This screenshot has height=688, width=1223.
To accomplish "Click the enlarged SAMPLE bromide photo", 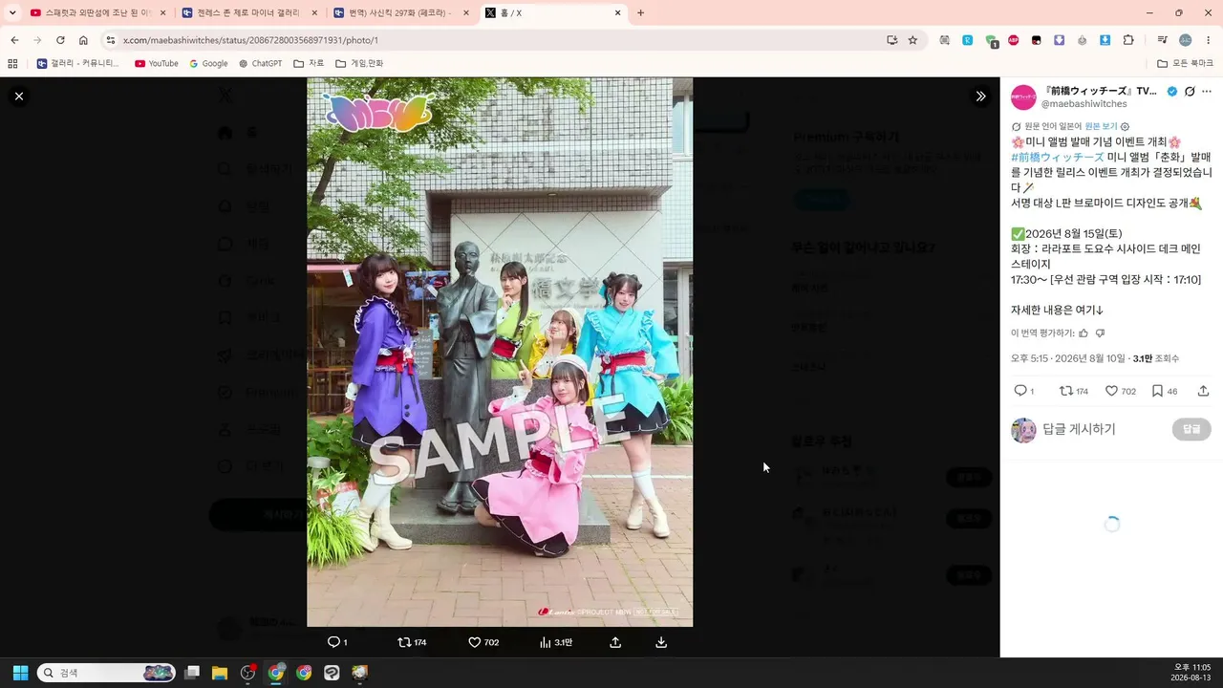I will click(500, 353).
